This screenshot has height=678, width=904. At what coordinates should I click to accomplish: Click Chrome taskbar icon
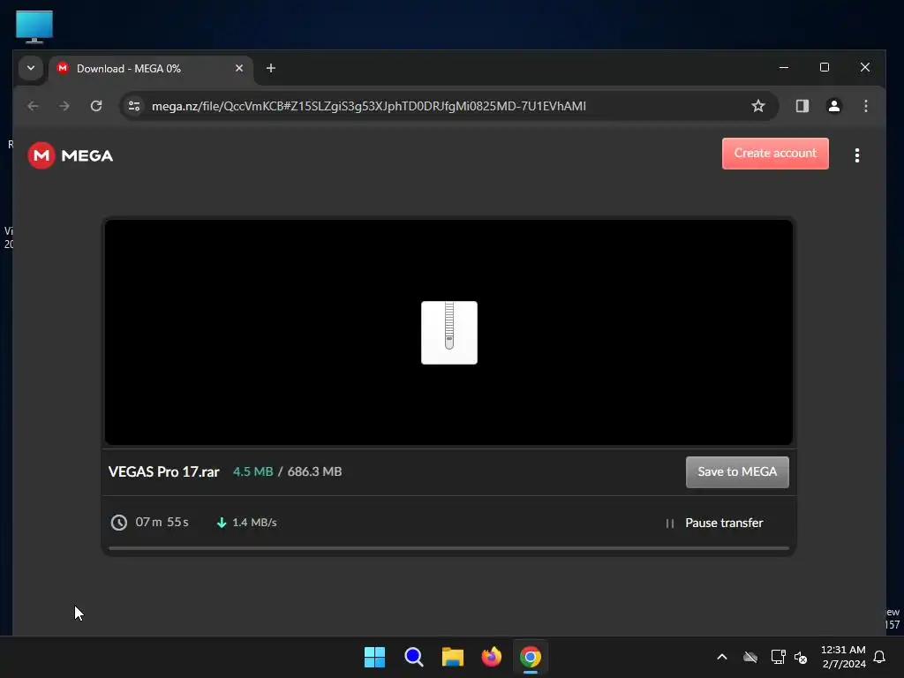531,657
